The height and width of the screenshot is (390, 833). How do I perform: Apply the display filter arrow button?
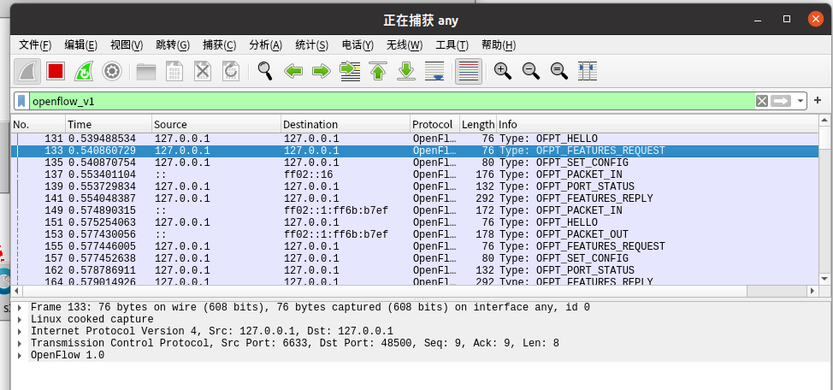point(781,101)
